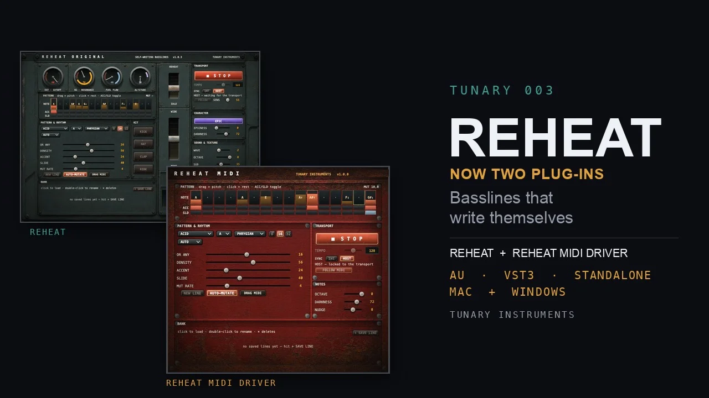Trigger the Clap pad in Reheat Original kit
This screenshot has width=709, height=398.
pyautogui.click(x=143, y=156)
